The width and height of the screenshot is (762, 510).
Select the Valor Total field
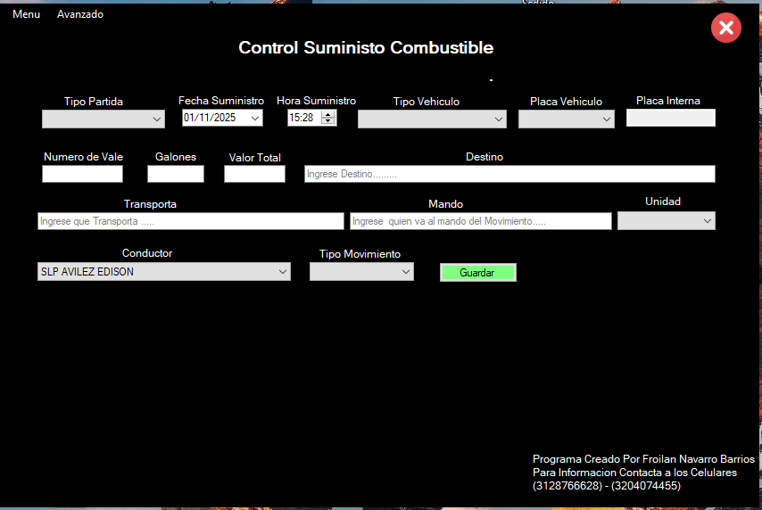[x=254, y=174]
